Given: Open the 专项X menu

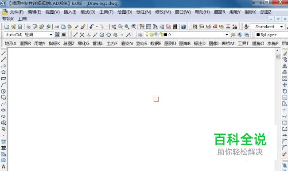Looking at the screenshot, I should click(8, 19).
